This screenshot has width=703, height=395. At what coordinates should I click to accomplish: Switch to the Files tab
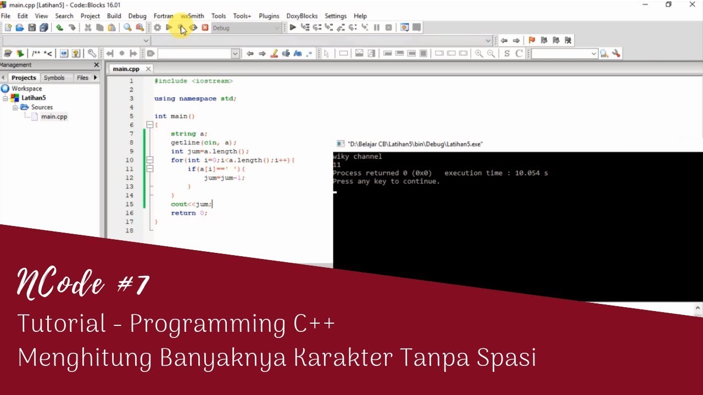(x=82, y=78)
